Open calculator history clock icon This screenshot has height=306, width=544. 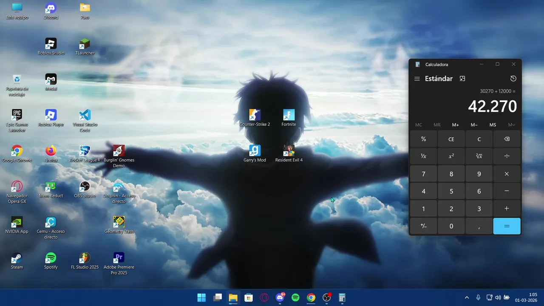coord(513,79)
